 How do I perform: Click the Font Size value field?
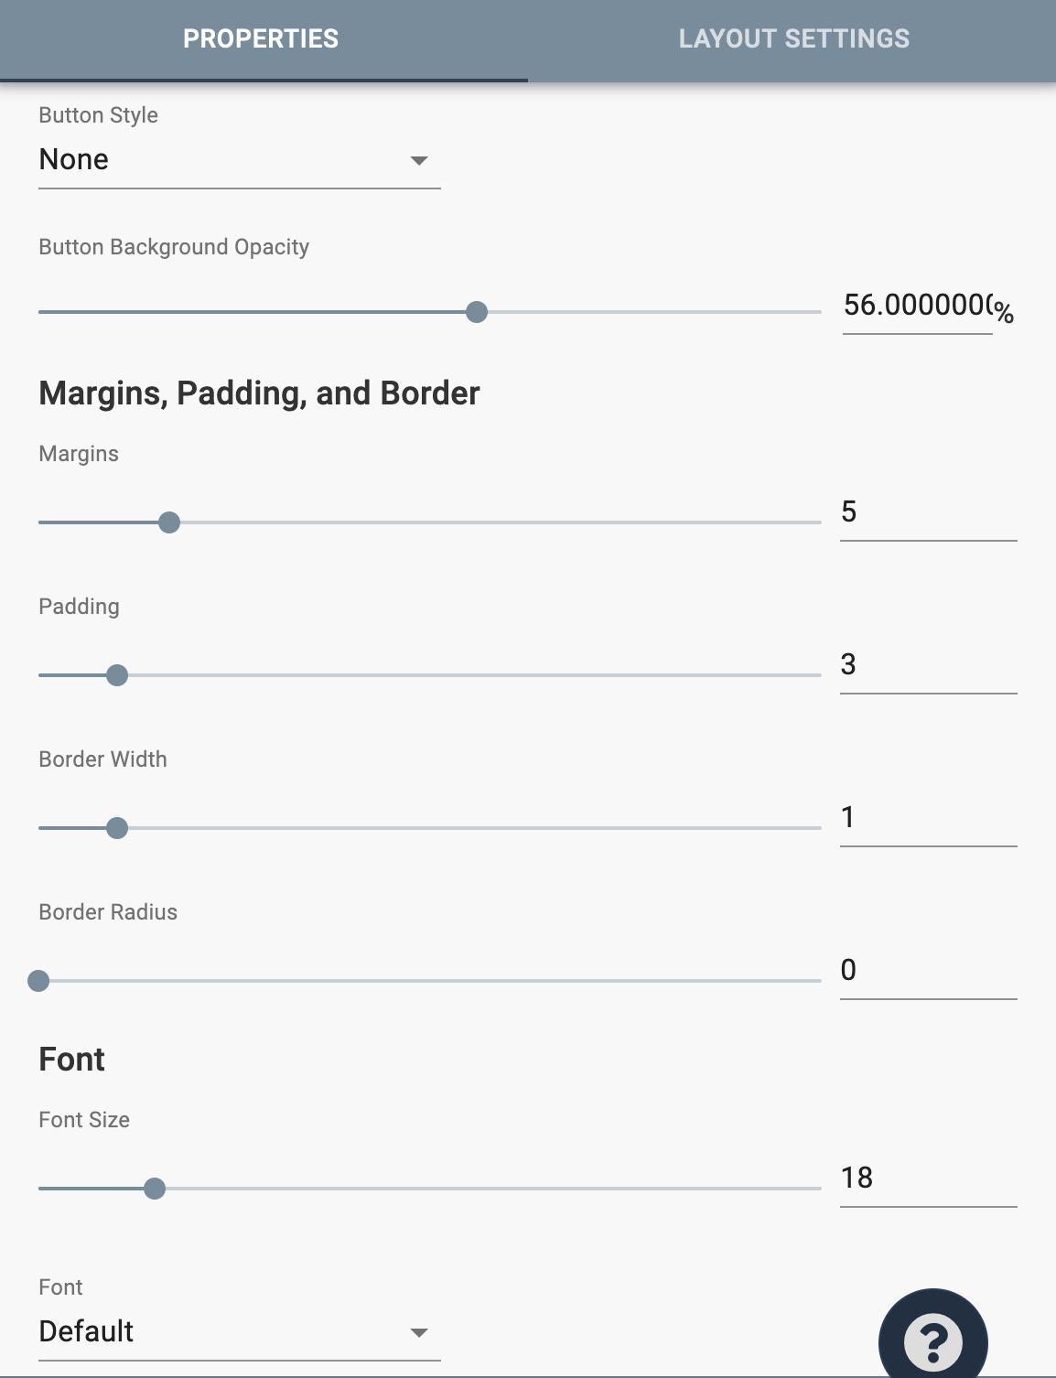[x=927, y=1179]
